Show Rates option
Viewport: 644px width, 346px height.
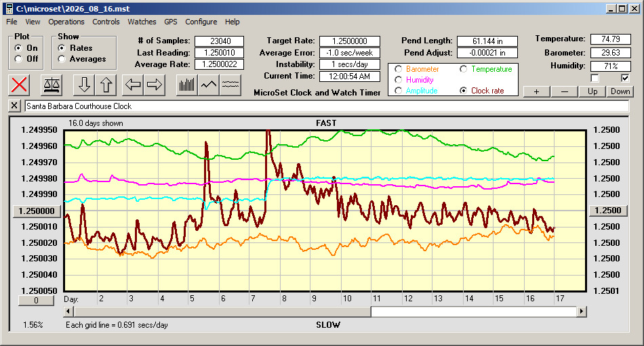click(62, 48)
